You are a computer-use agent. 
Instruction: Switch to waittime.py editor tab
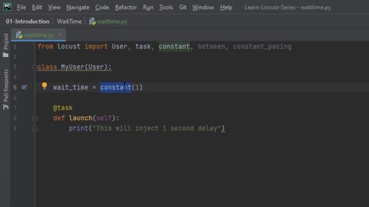point(39,35)
